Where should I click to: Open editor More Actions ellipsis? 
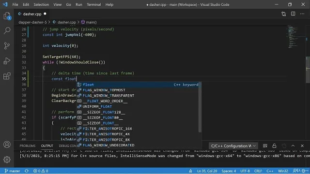click(302, 14)
